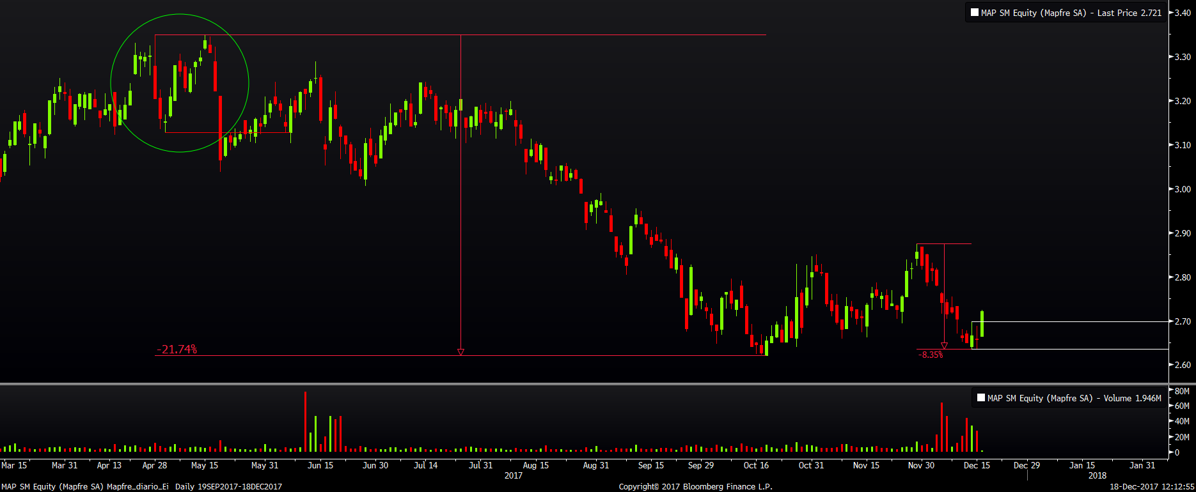Click the Apr 28 date label

click(155, 465)
